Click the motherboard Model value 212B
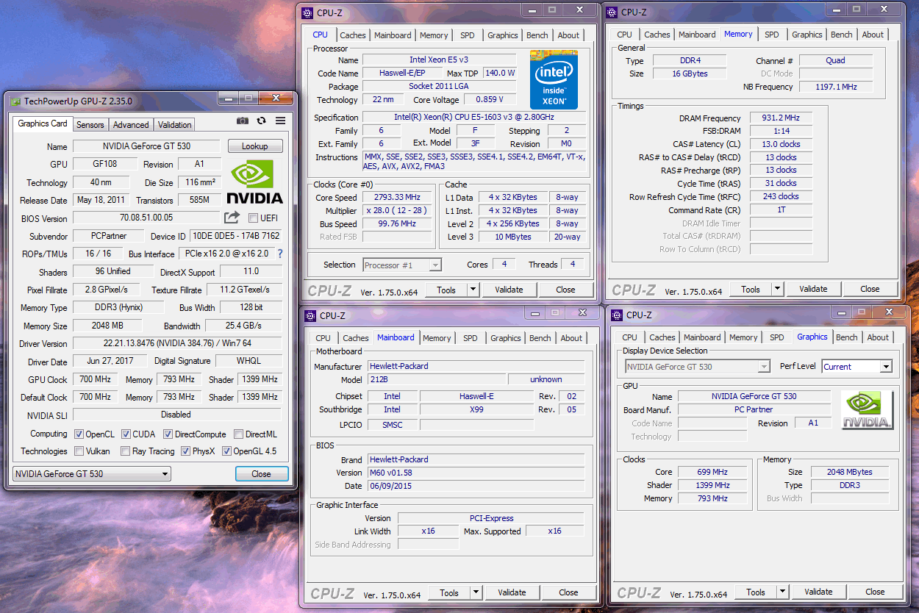919x613 pixels. click(437, 379)
